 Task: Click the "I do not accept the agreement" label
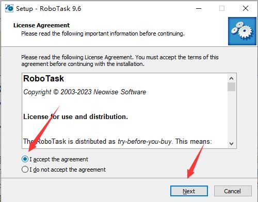[x=68, y=170]
